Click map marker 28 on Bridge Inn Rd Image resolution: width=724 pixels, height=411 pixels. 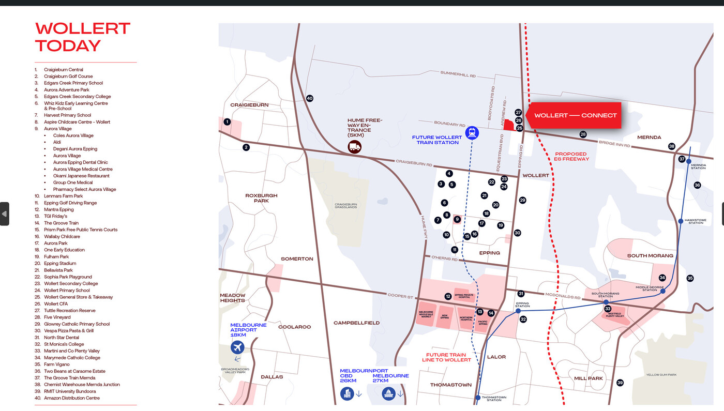(583, 134)
